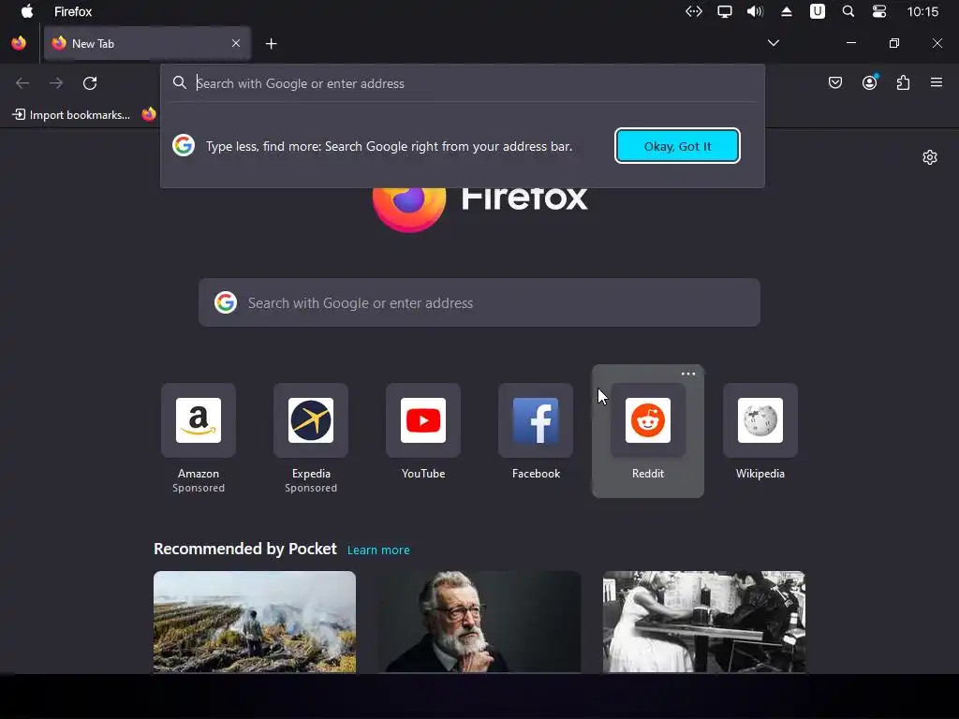Go back with the back arrow

click(x=22, y=83)
